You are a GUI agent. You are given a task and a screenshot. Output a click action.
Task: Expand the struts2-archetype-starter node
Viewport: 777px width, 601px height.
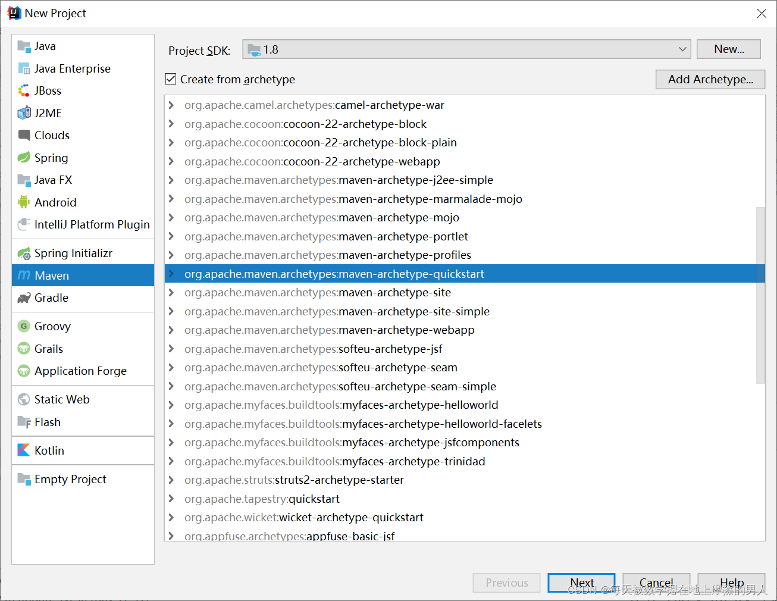pos(171,480)
